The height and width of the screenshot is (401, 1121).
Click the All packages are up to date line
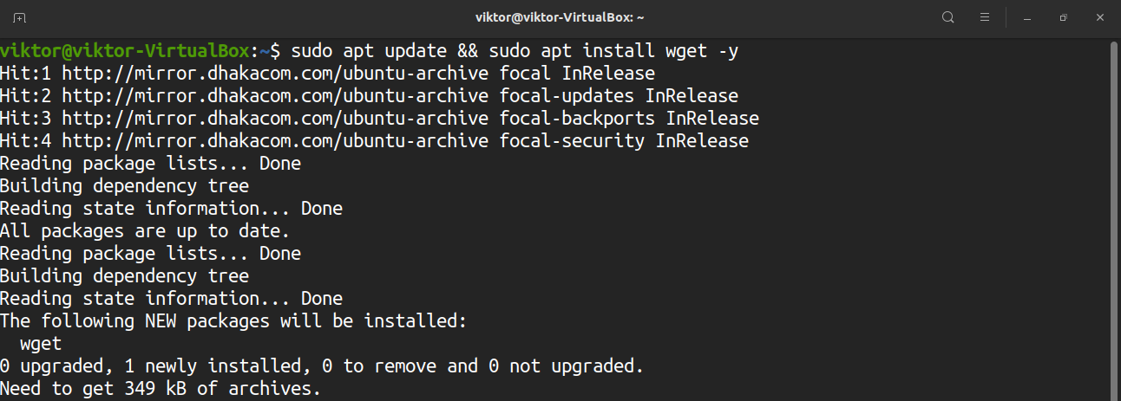[145, 231]
